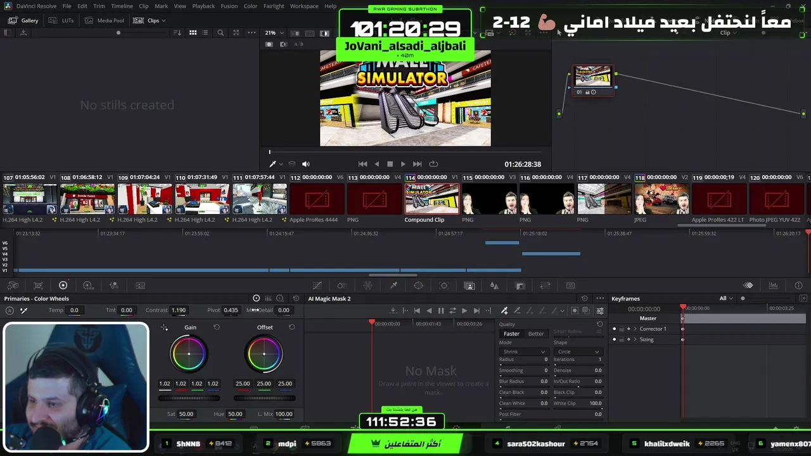Open the Information palette icon

[798, 286]
